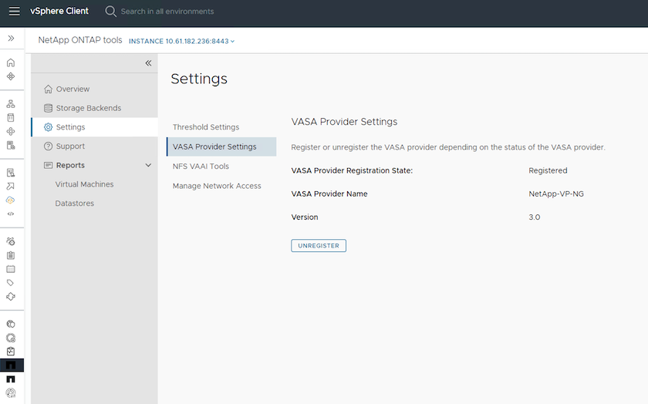
Task: Click the Home icon in left rail
Action: [11, 63]
